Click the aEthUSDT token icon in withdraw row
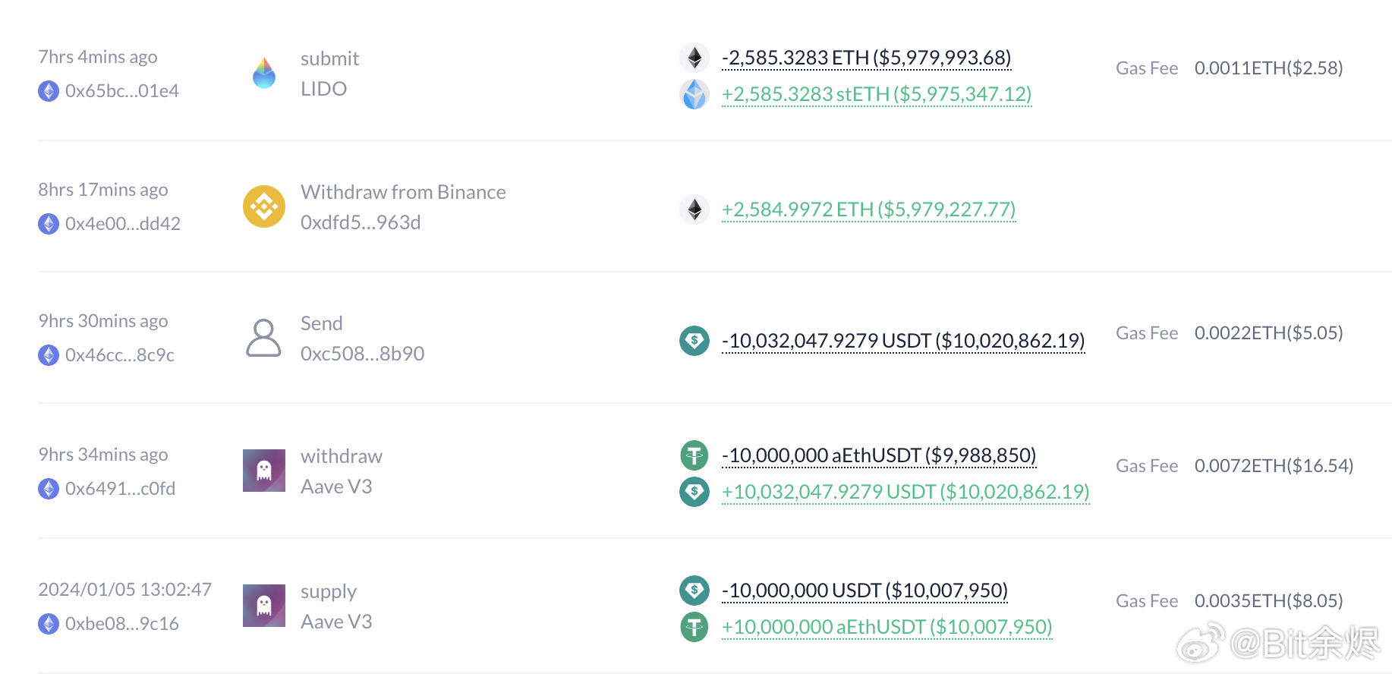 pyautogui.click(x=694, y=455)
